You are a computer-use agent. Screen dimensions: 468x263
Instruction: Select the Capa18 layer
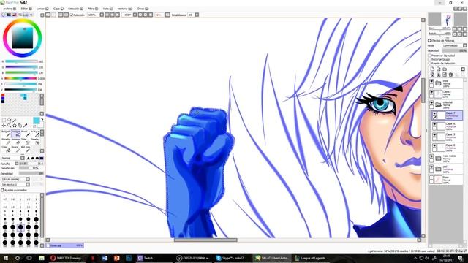(447, 148)
